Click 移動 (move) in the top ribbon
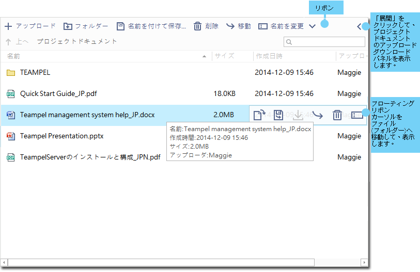This screenshot has width=420, height=272. pos(238,26)
